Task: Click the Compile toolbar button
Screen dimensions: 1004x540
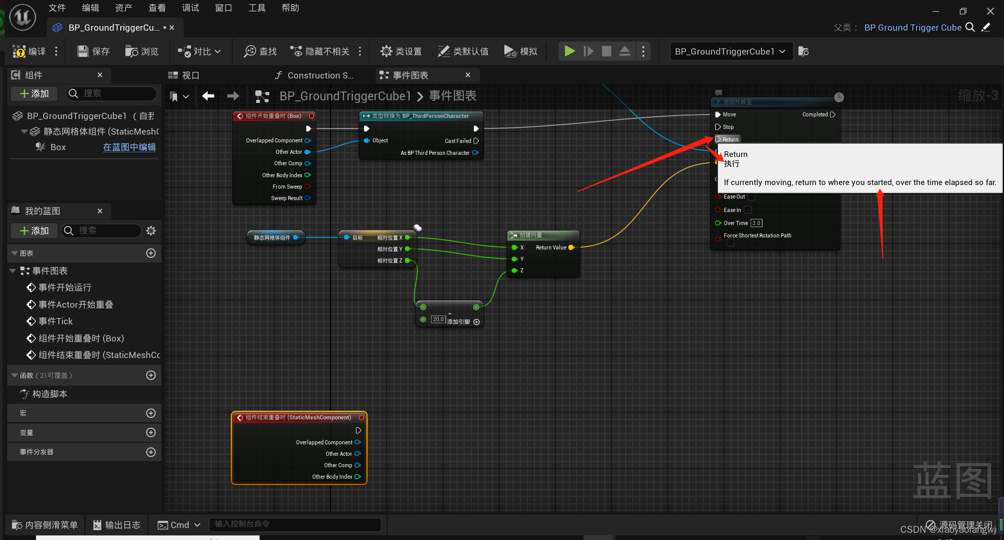Action: [x=29, y=51]
